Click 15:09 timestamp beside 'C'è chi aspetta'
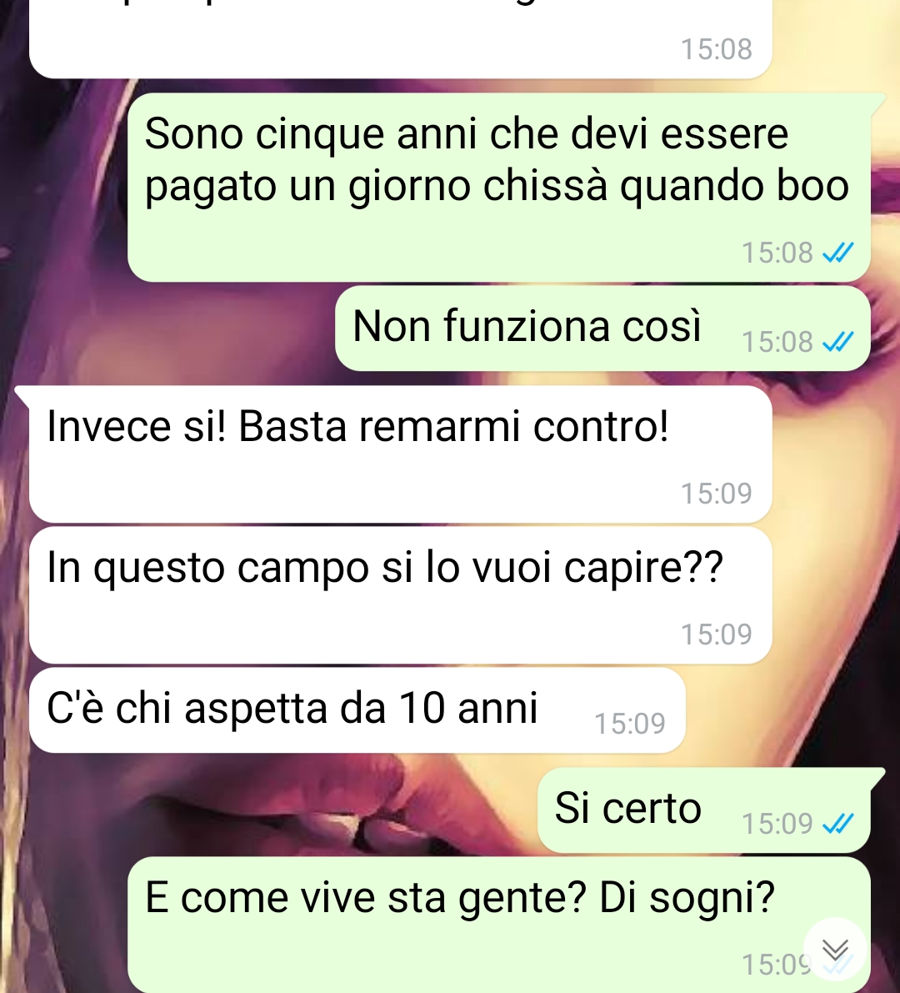 630,723
